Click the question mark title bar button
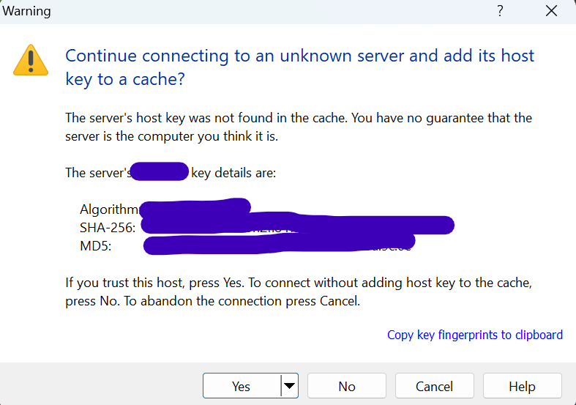 pos(501,11)
